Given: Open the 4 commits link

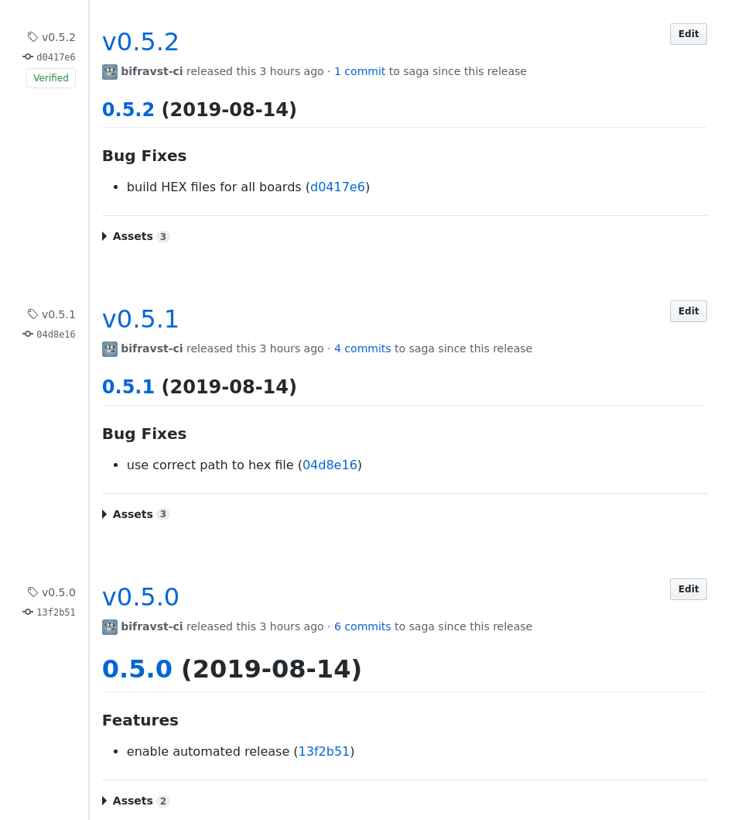Looking at the screenshot, I should [x=362, y=348].
